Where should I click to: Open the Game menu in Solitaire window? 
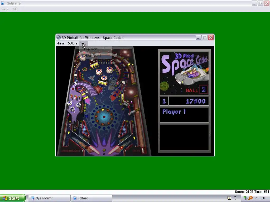coord(5,9)
